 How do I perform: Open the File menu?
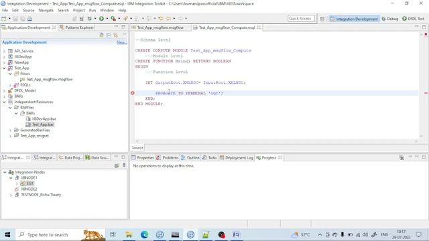(5, 10)
